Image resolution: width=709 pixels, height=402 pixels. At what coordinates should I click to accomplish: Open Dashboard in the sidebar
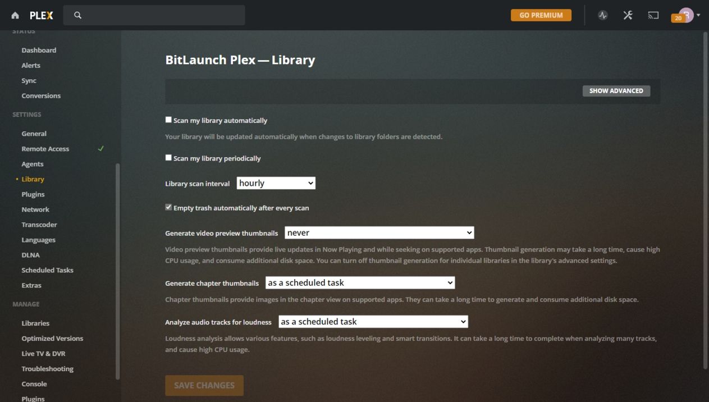pyautogui.click(x=39, y=50)
